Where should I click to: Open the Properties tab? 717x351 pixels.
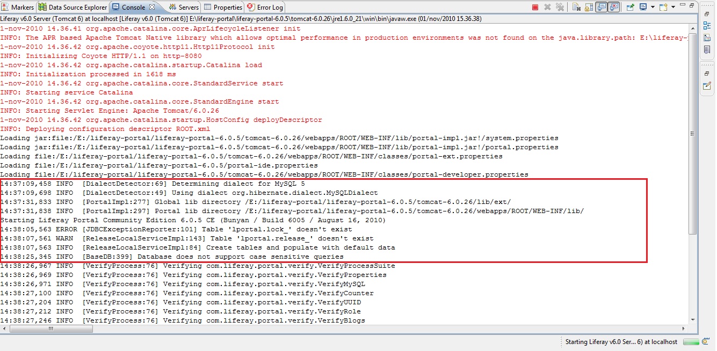click(223, 7)
